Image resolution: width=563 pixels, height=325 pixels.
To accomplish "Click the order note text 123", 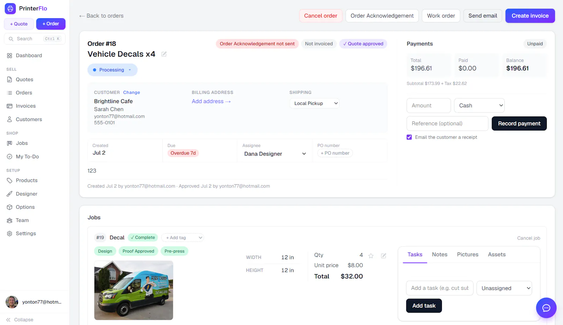I will 92,171.
